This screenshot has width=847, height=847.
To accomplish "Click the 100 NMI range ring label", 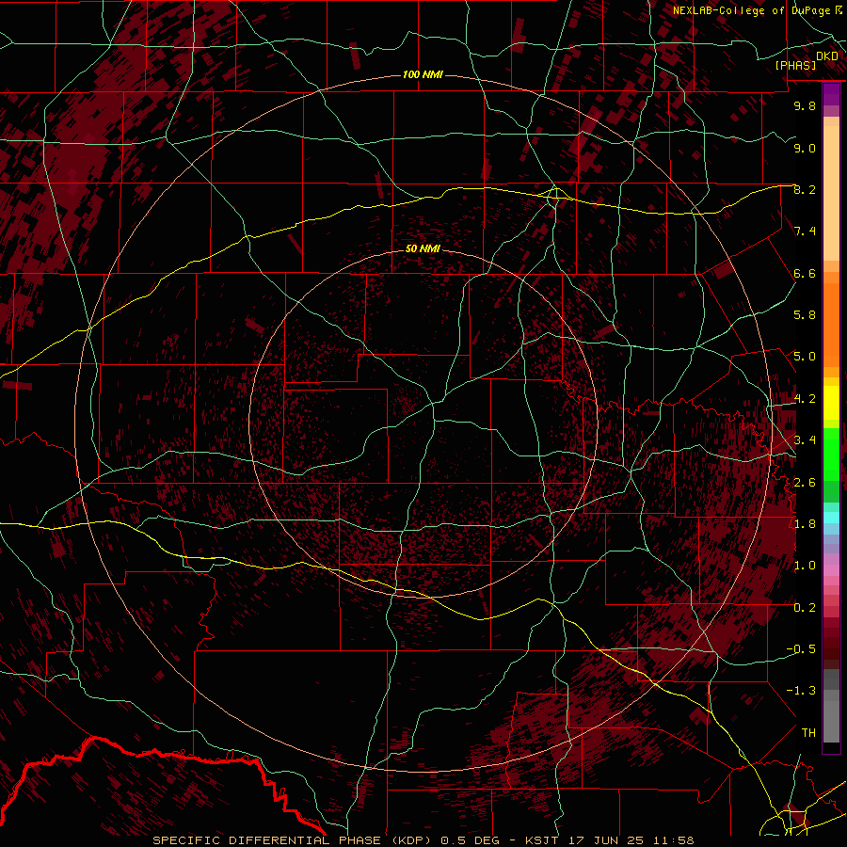I will (x=423, y=74).
